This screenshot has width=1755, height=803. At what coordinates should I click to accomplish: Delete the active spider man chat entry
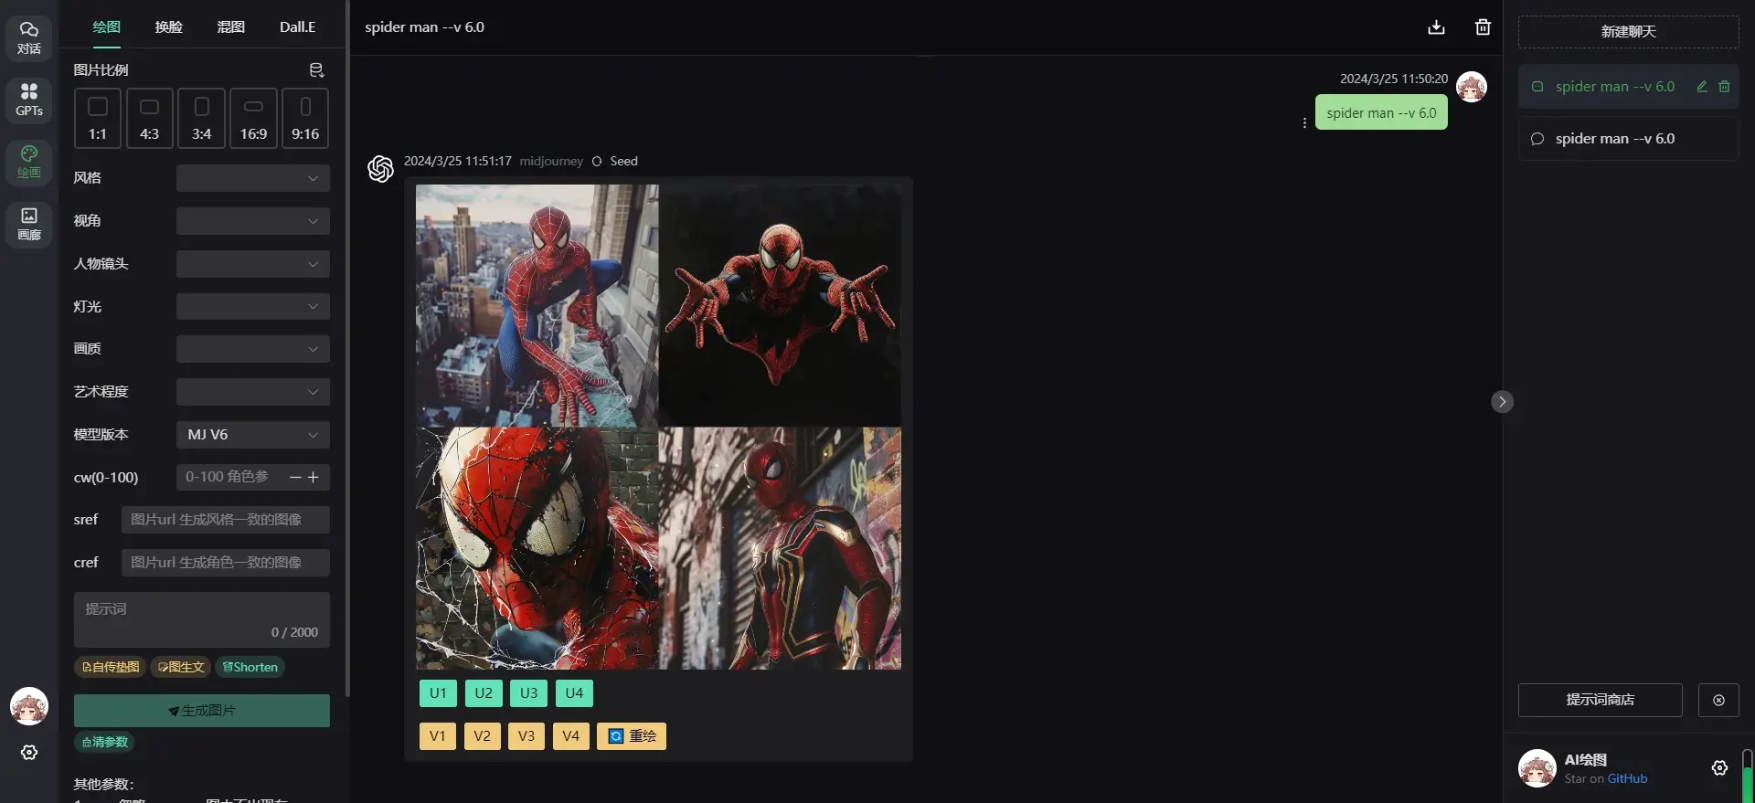(x=1724, y=87)
